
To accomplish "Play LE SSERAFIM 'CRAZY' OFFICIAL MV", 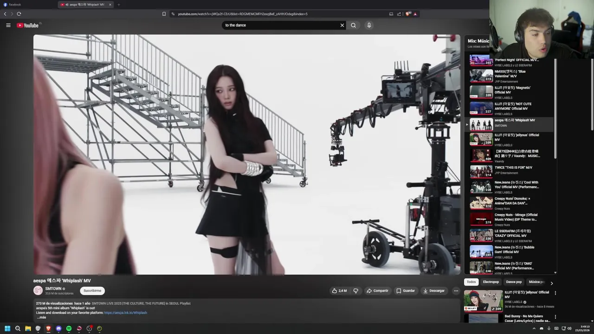I will tap(510, 235).
